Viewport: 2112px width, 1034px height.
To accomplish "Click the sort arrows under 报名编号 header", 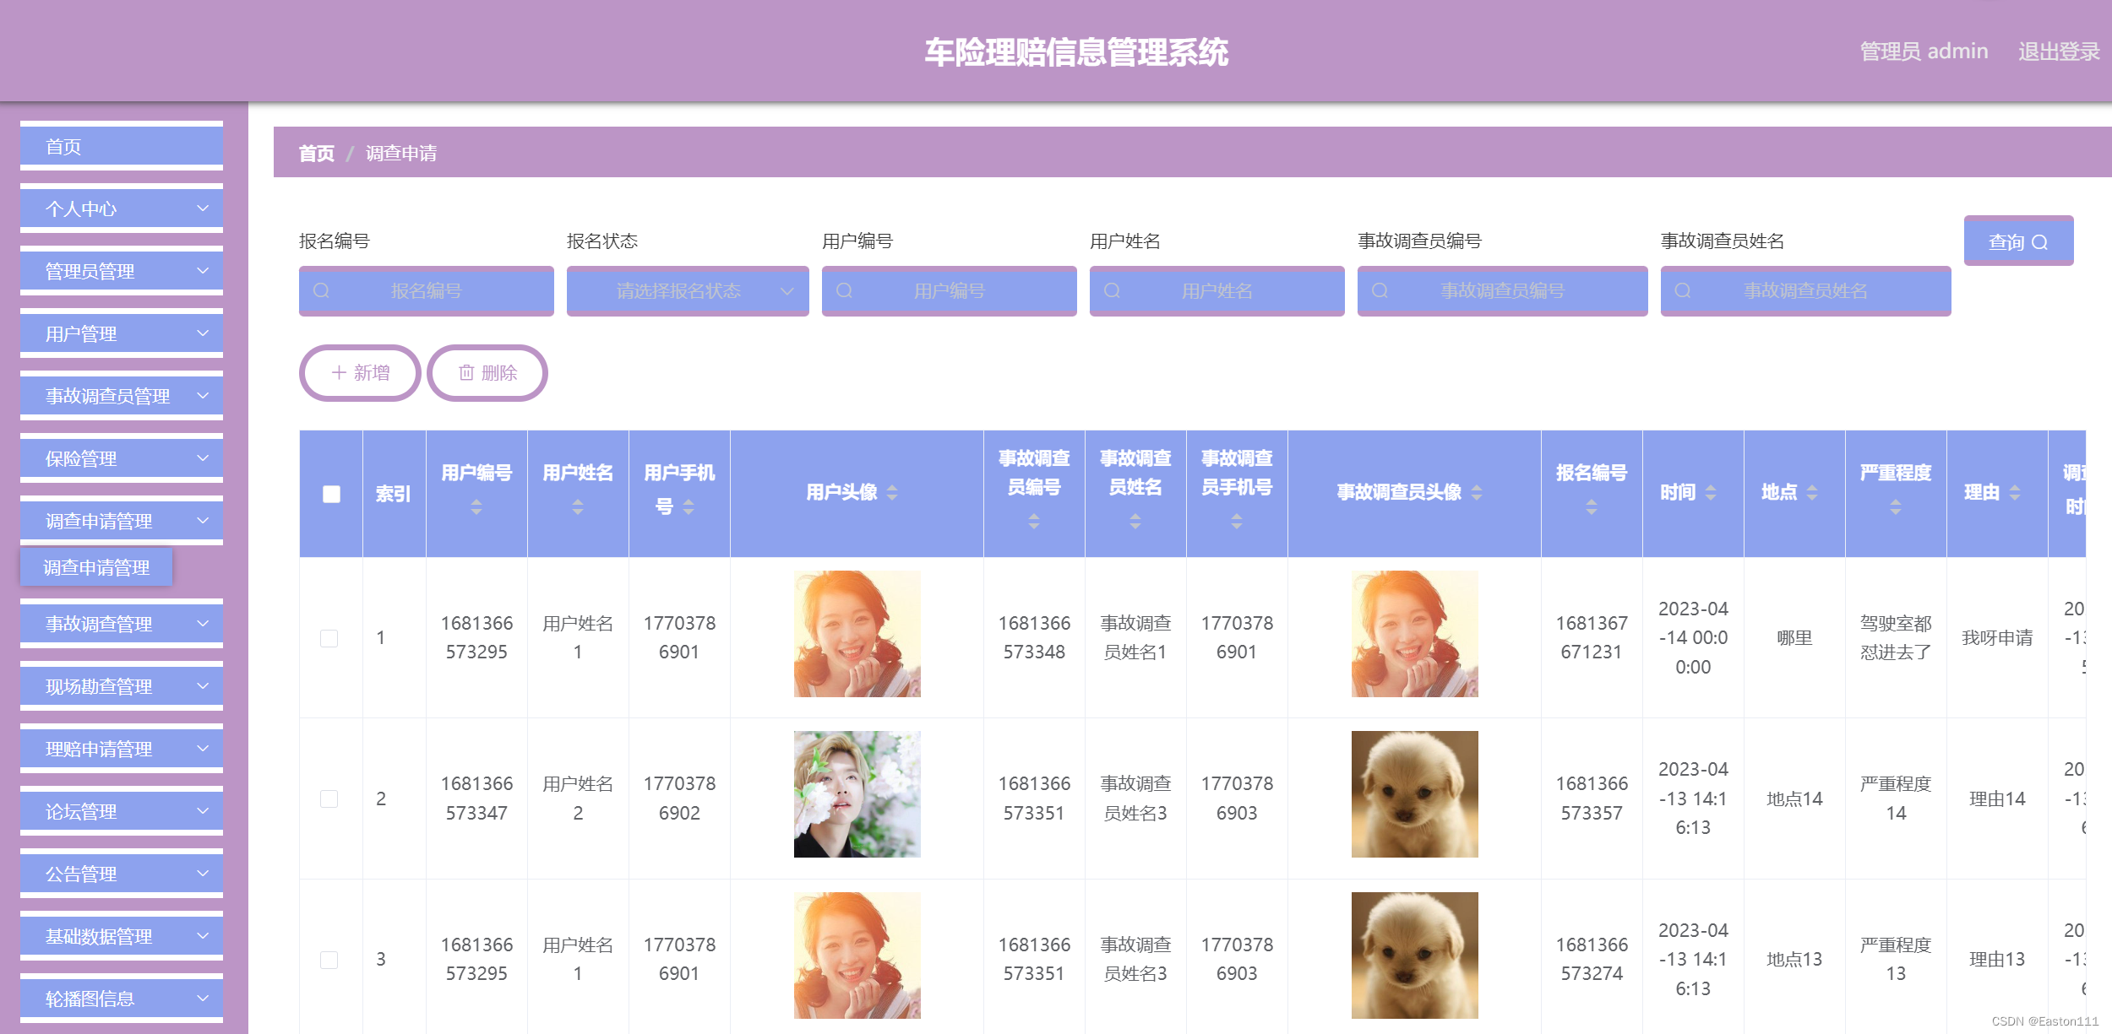I will pyautogui.click(x=1592, y=506).
